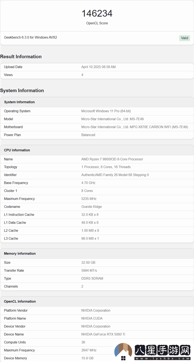This screenshot has height=362, width=194.
Task: Click the AMD Ryzen 7 9800X3D processor name
Action: point(112,159)
